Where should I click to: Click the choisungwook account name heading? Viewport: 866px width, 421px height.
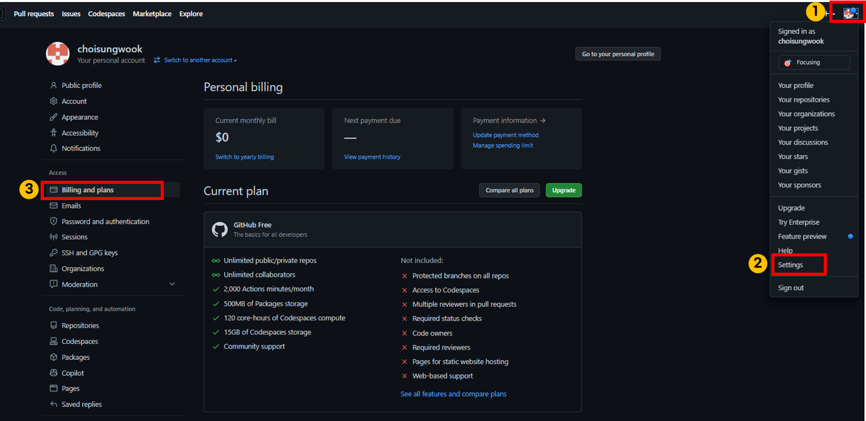pos(110,49)
